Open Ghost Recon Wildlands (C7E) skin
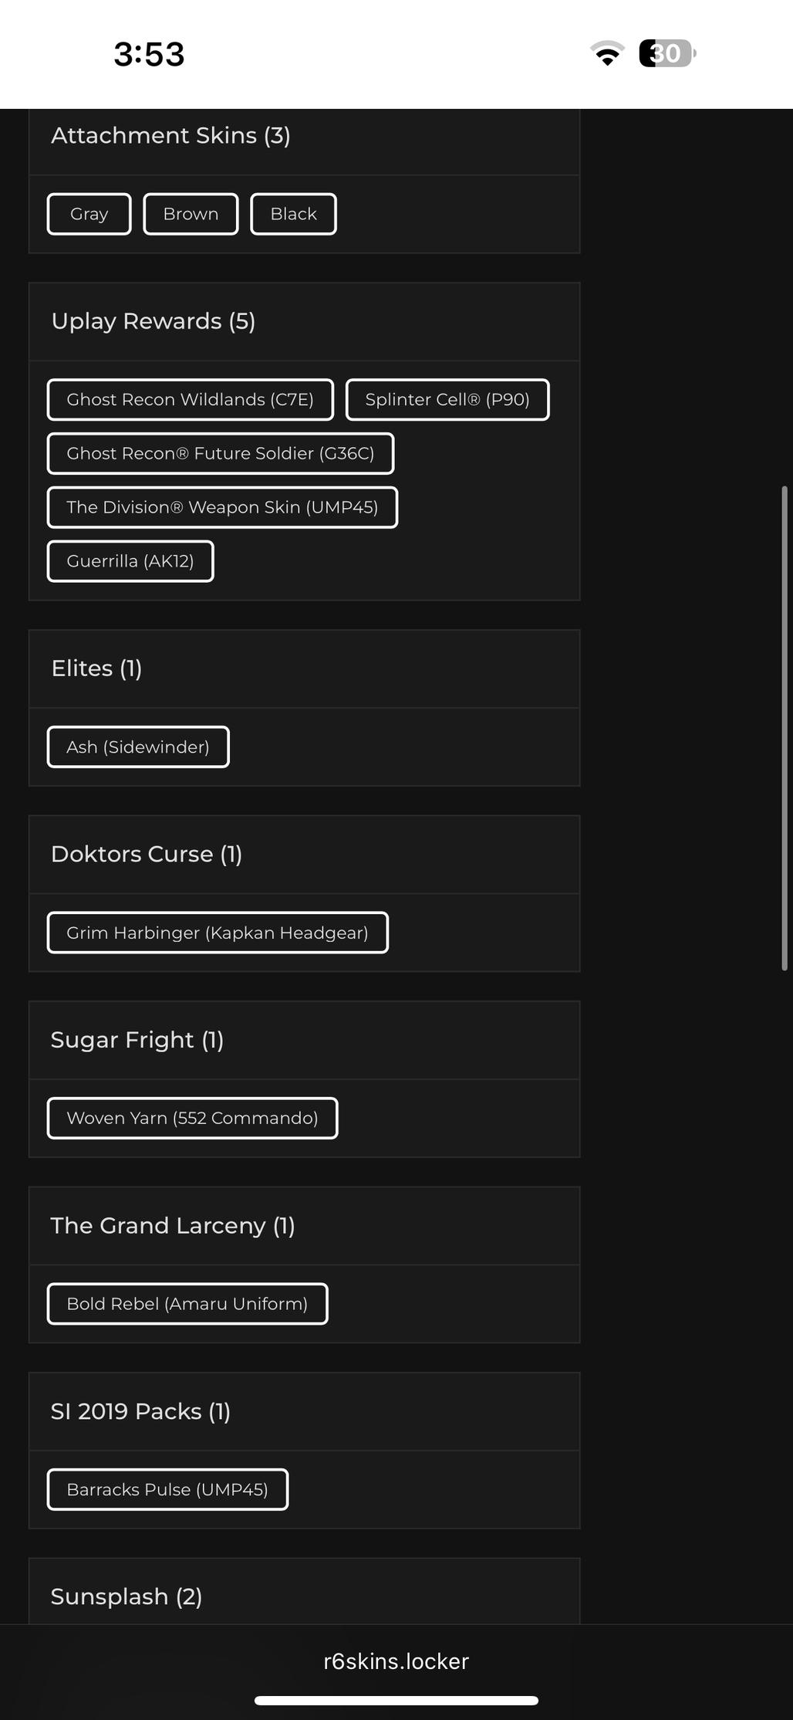This screenshot has height=1720, width=793. click(190, 400)
